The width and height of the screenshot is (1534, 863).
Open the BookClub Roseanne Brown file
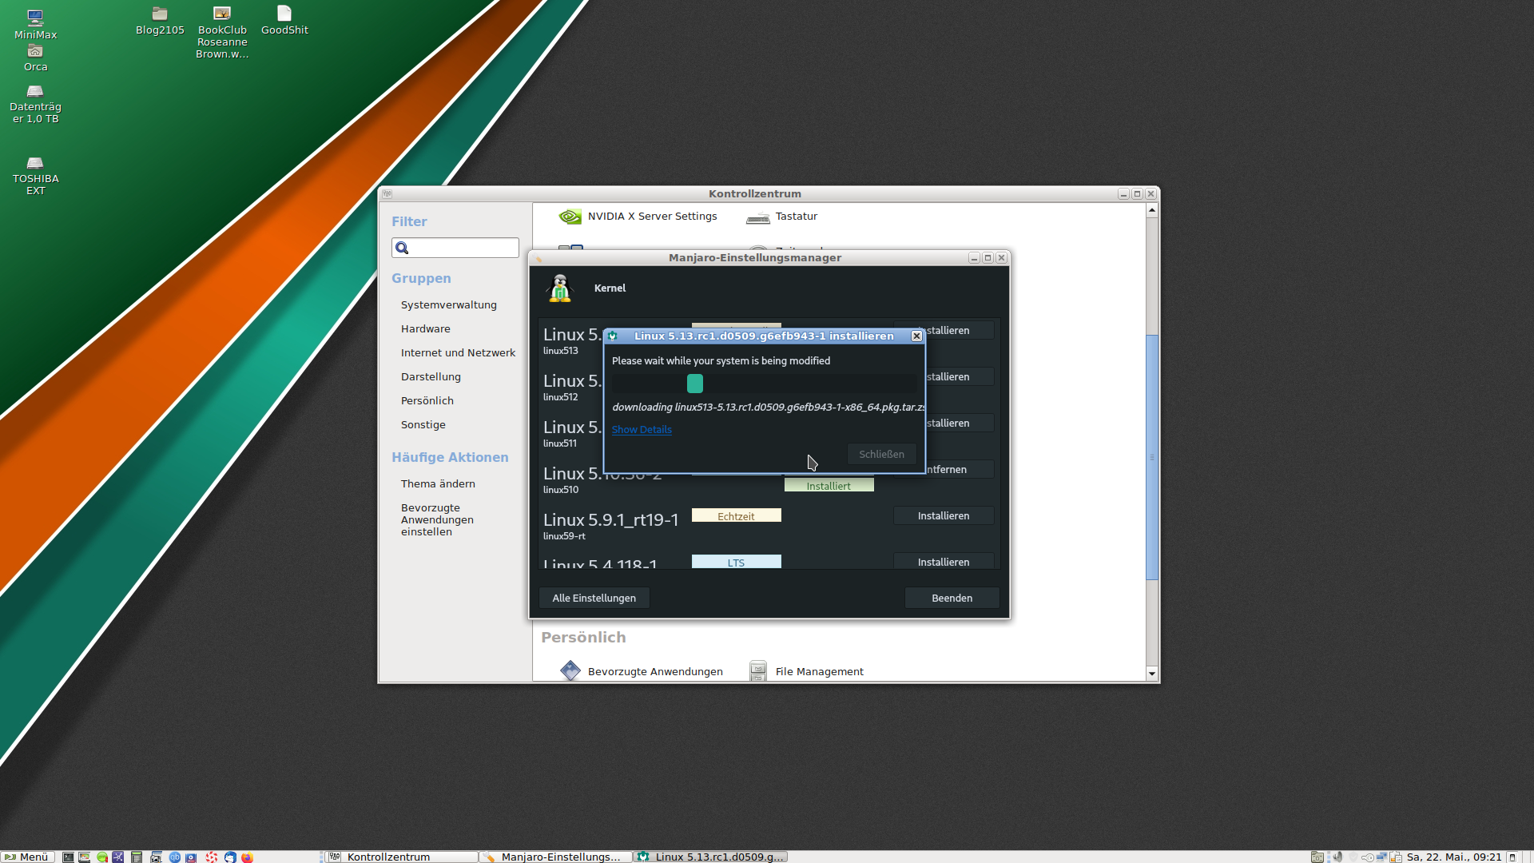click(222, 32)
